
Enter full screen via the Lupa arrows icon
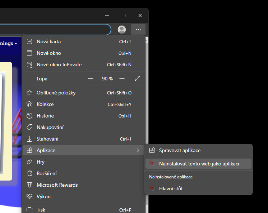(138, 79)
